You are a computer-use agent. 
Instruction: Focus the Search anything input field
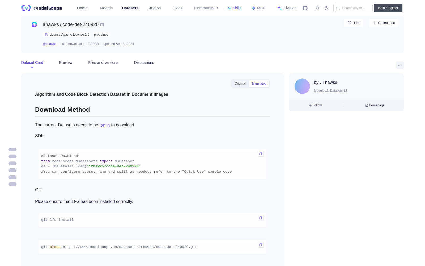(x=353, y=8)
